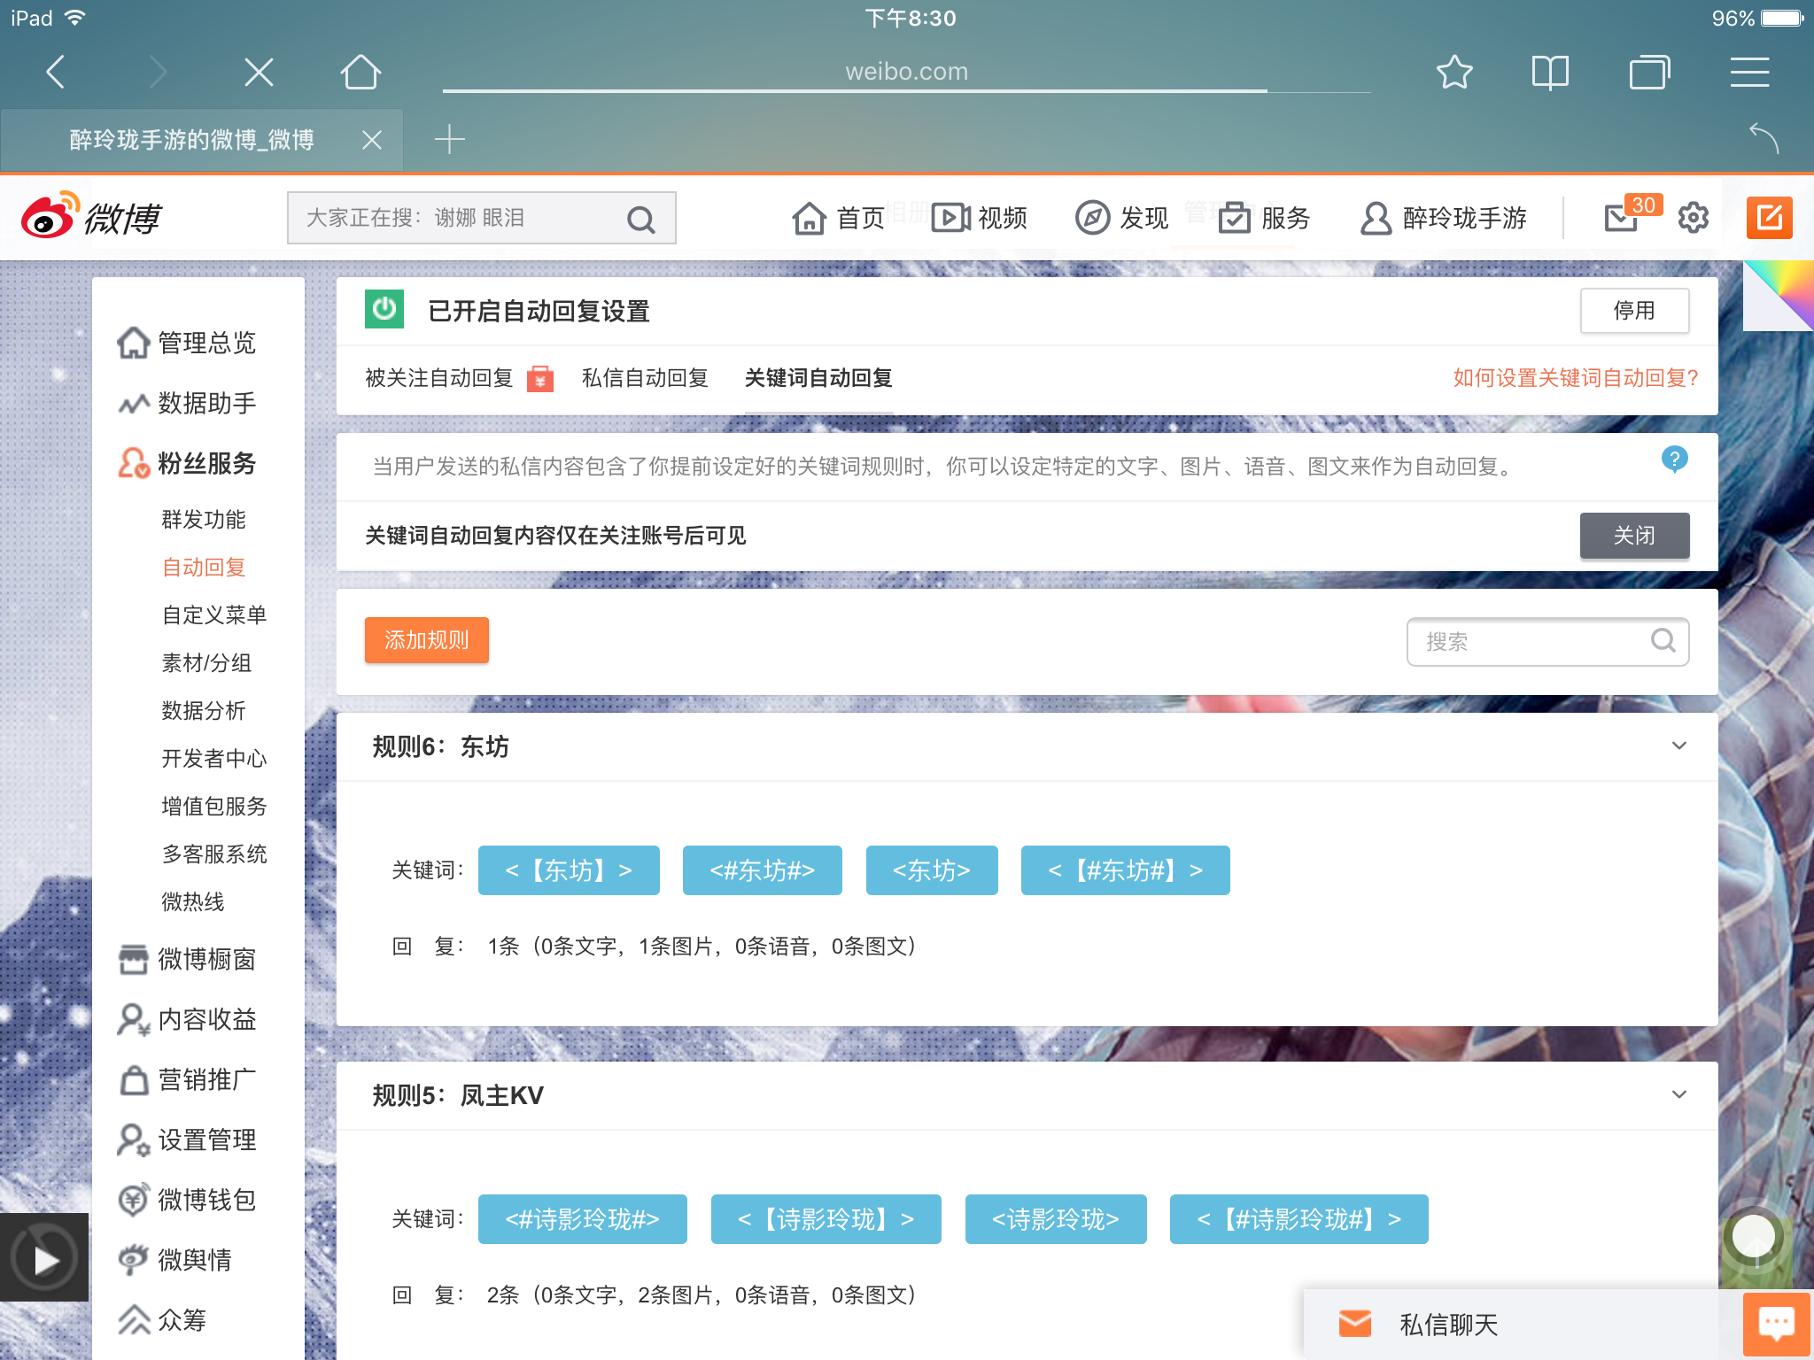Click the 发现 discover compass icon
Viewport: 1814px width, 1360px height.
(x=1093, y=218)
